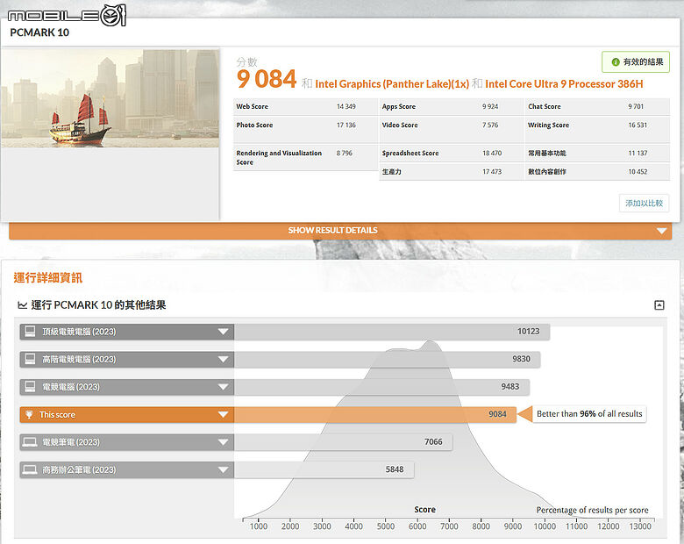684x544 pixels.
Task: Click the chart icon beside 運行 PCMARK 10
Action: coord(22,305)
